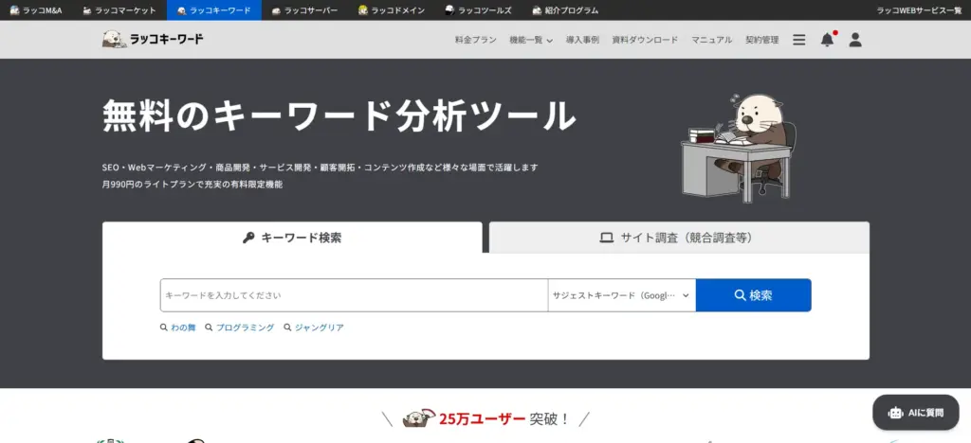This screenshot has width=971, height=443.
Task: Click the key icon beside キーワード検索
Action: pos(248,238)
